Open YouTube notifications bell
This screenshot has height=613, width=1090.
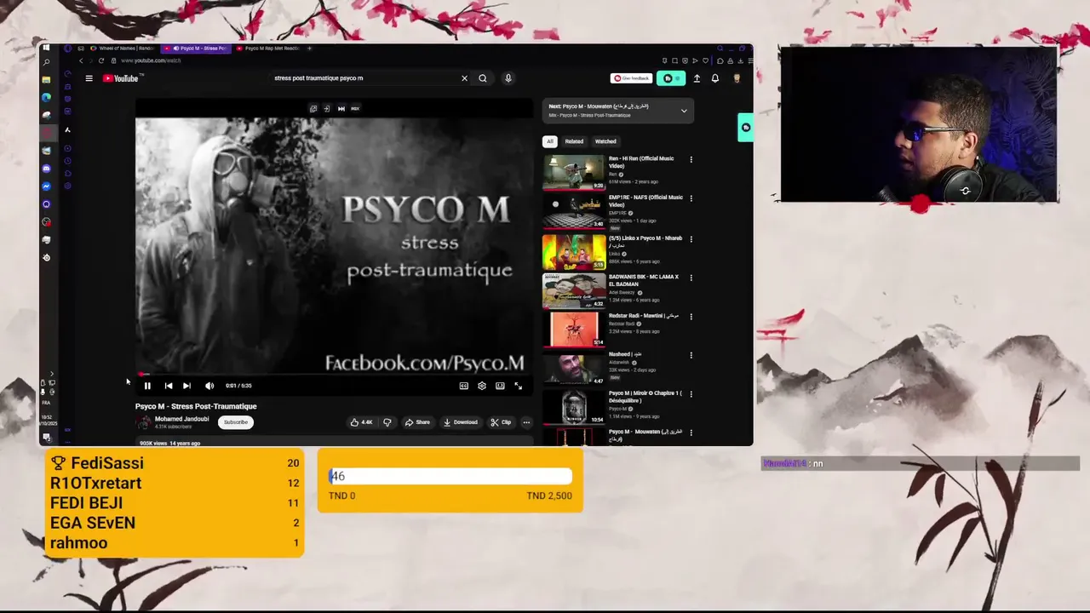click(x=715, y=78)
